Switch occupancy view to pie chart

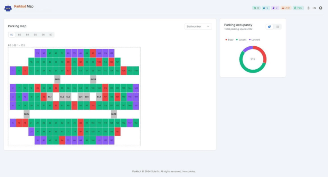(269, 27)
